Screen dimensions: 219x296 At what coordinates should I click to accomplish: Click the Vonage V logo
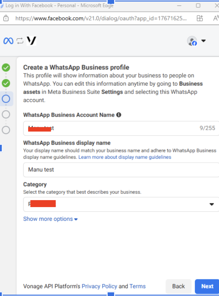point(31,41)
